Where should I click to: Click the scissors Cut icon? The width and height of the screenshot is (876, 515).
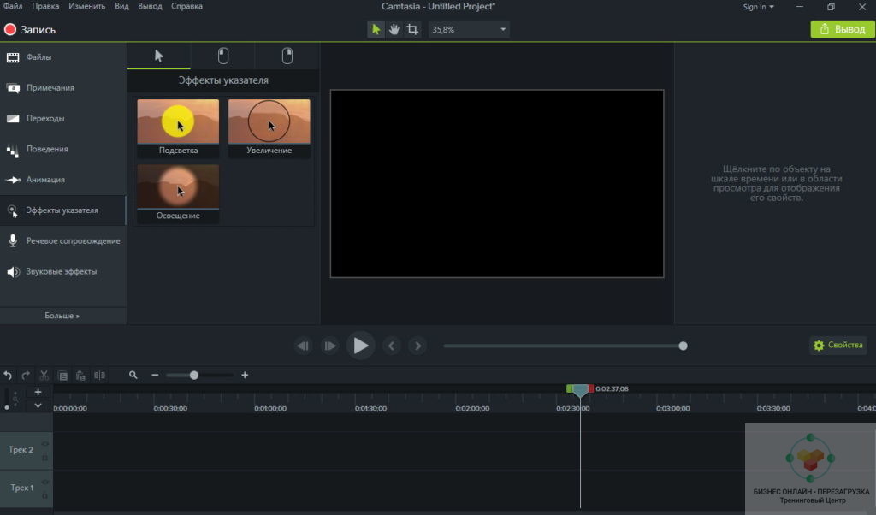(44, 375)
